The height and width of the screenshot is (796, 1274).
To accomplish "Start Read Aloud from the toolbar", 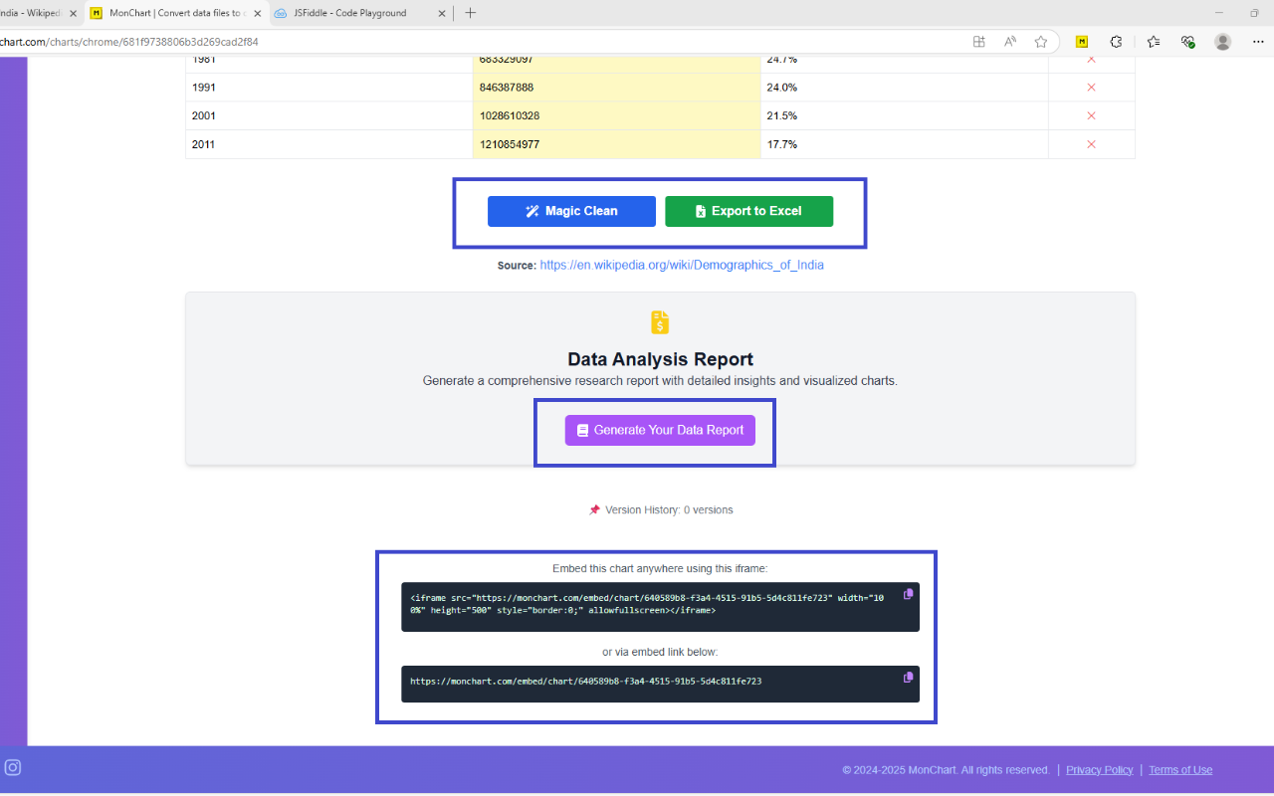I will click(1009, 42).
